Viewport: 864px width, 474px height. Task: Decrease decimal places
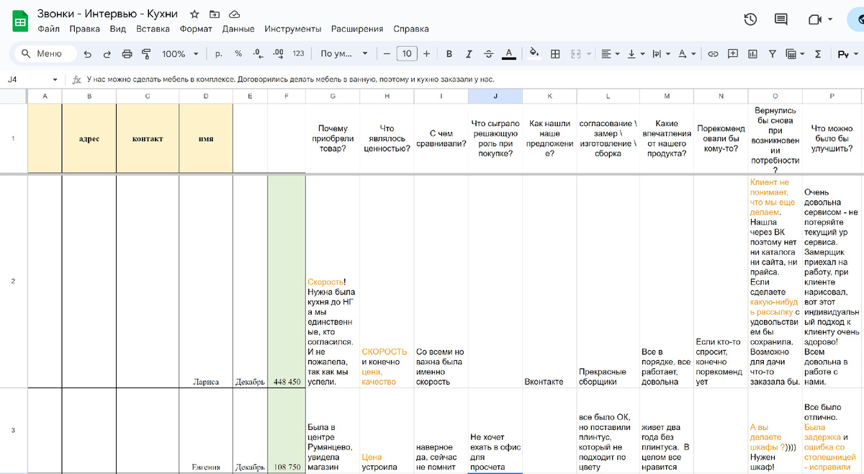[258, 54]
